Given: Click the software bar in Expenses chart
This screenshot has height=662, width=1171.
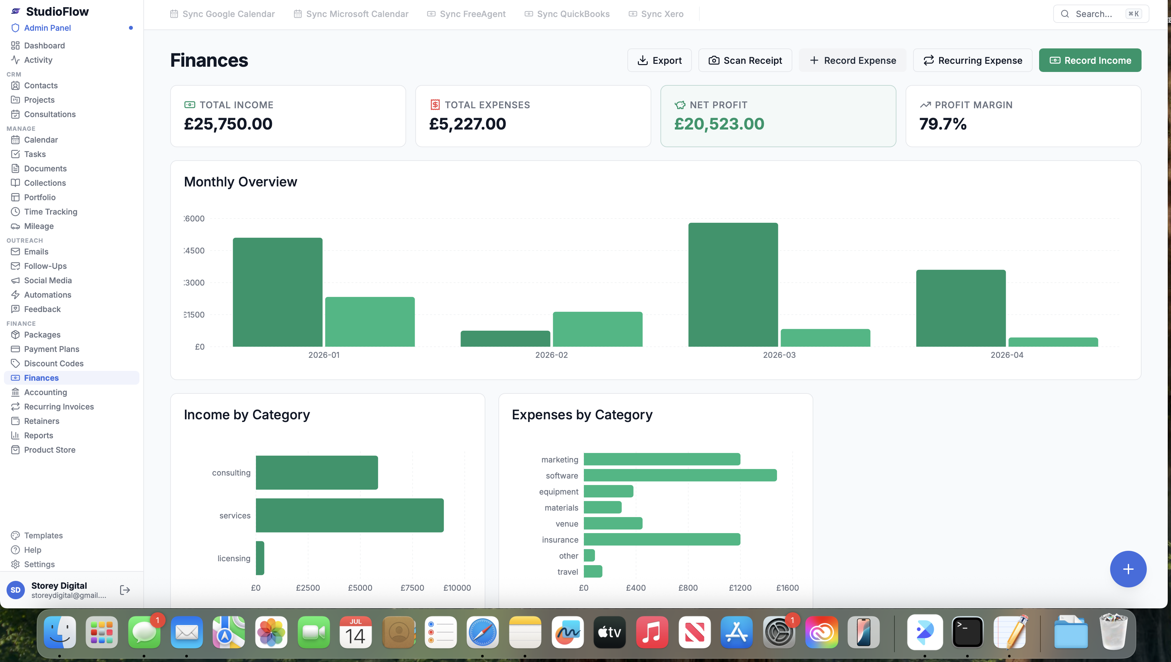Looking at the screenshot, I should (680, 475).
